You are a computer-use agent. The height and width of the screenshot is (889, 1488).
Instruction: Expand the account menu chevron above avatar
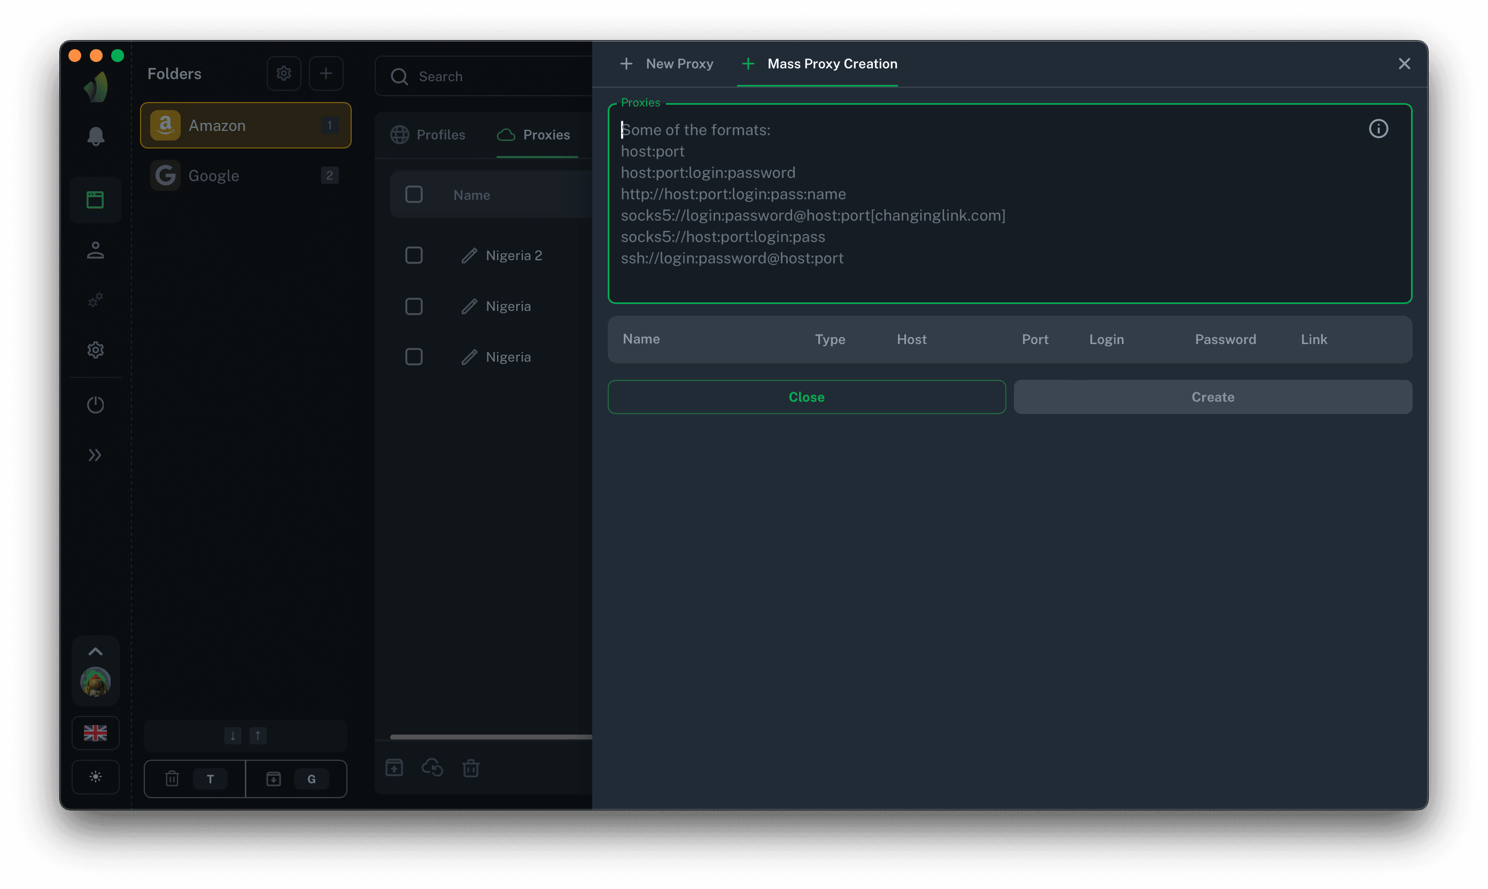(95, 651)
